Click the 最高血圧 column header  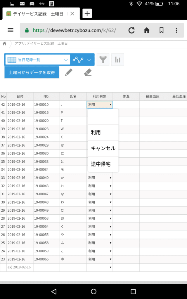pyautogui.click(x=153, y=96)
